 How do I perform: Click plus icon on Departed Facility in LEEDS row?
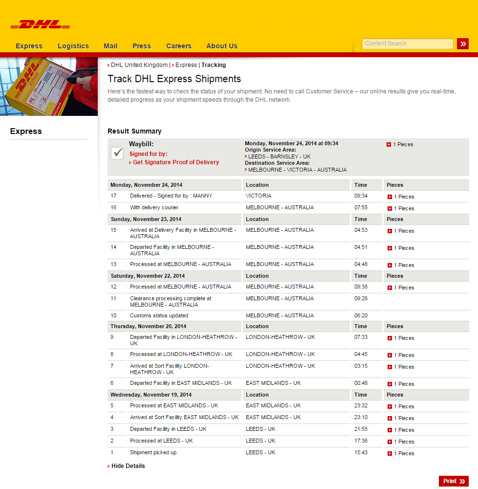pyautogui.click(x=390, y=430)
